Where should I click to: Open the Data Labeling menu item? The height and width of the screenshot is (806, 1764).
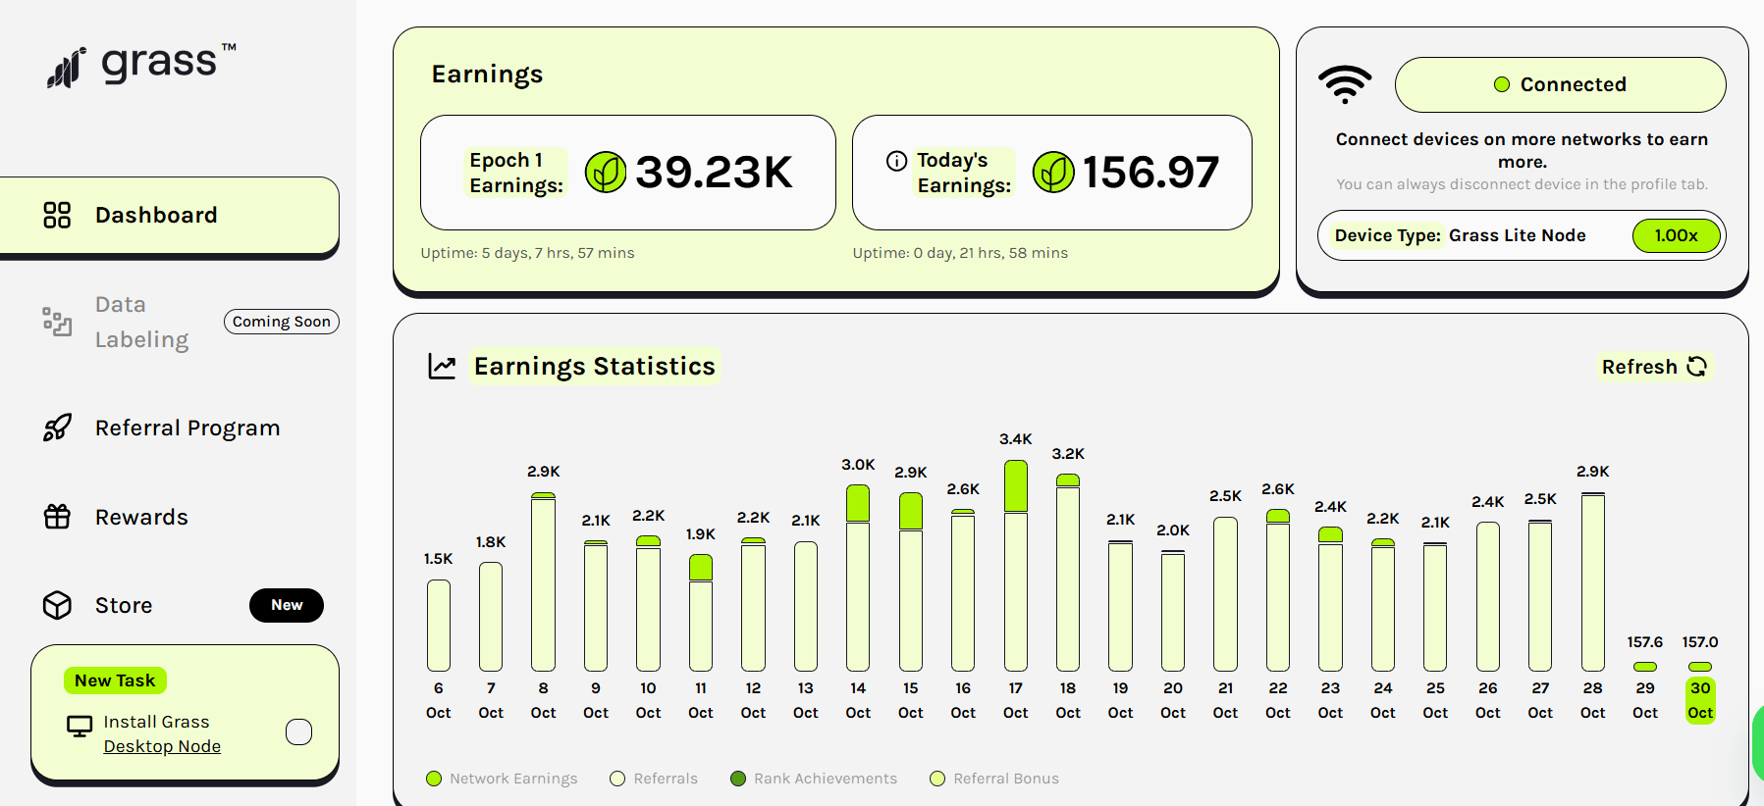141,322
